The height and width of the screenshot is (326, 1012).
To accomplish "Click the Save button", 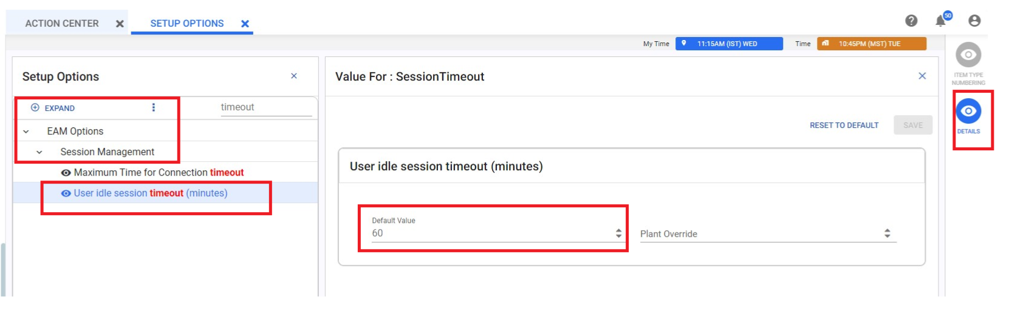I will 913,125.
